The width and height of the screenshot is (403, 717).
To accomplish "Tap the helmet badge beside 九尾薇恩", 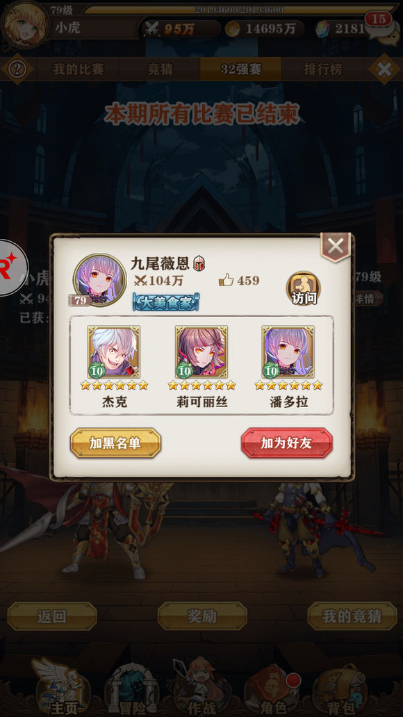I will pyautogui.click(x=199, y=263).
